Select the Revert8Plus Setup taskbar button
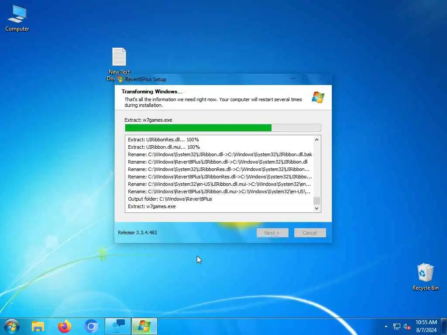 click(144, 326)
